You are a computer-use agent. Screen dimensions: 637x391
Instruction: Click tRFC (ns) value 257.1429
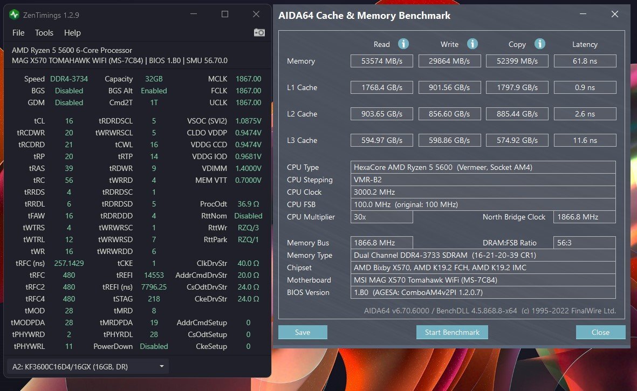coord(69,263)
